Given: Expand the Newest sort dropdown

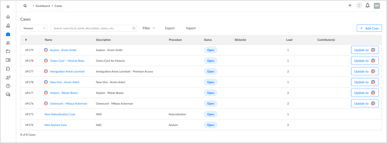Looking at the screenshot, I should (34, 28).
